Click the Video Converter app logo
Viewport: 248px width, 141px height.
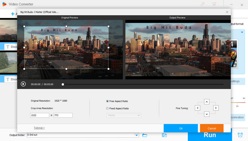coord(5,4)
